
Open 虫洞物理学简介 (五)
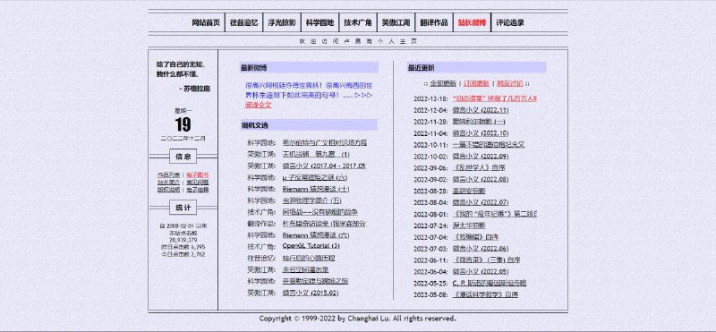click(x=311, y=200)
